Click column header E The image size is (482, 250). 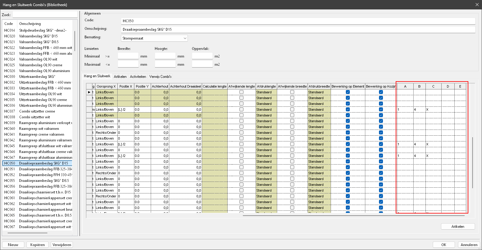(x=460, y=86)
